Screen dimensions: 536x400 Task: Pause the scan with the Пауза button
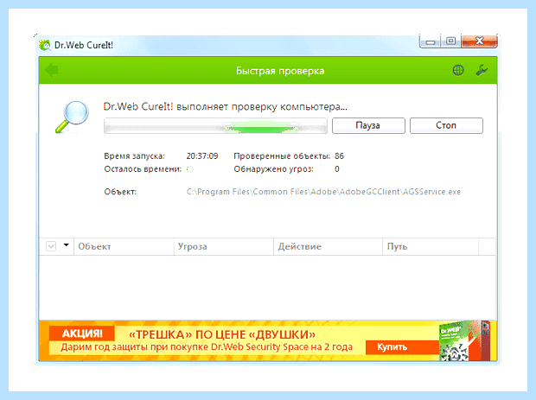(x=368, y=125)
